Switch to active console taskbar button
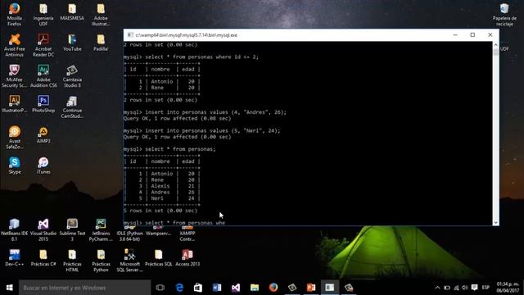The image size is (524, 295). (330, 288)
